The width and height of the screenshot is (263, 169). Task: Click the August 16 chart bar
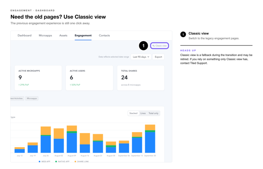click(85, 143)
